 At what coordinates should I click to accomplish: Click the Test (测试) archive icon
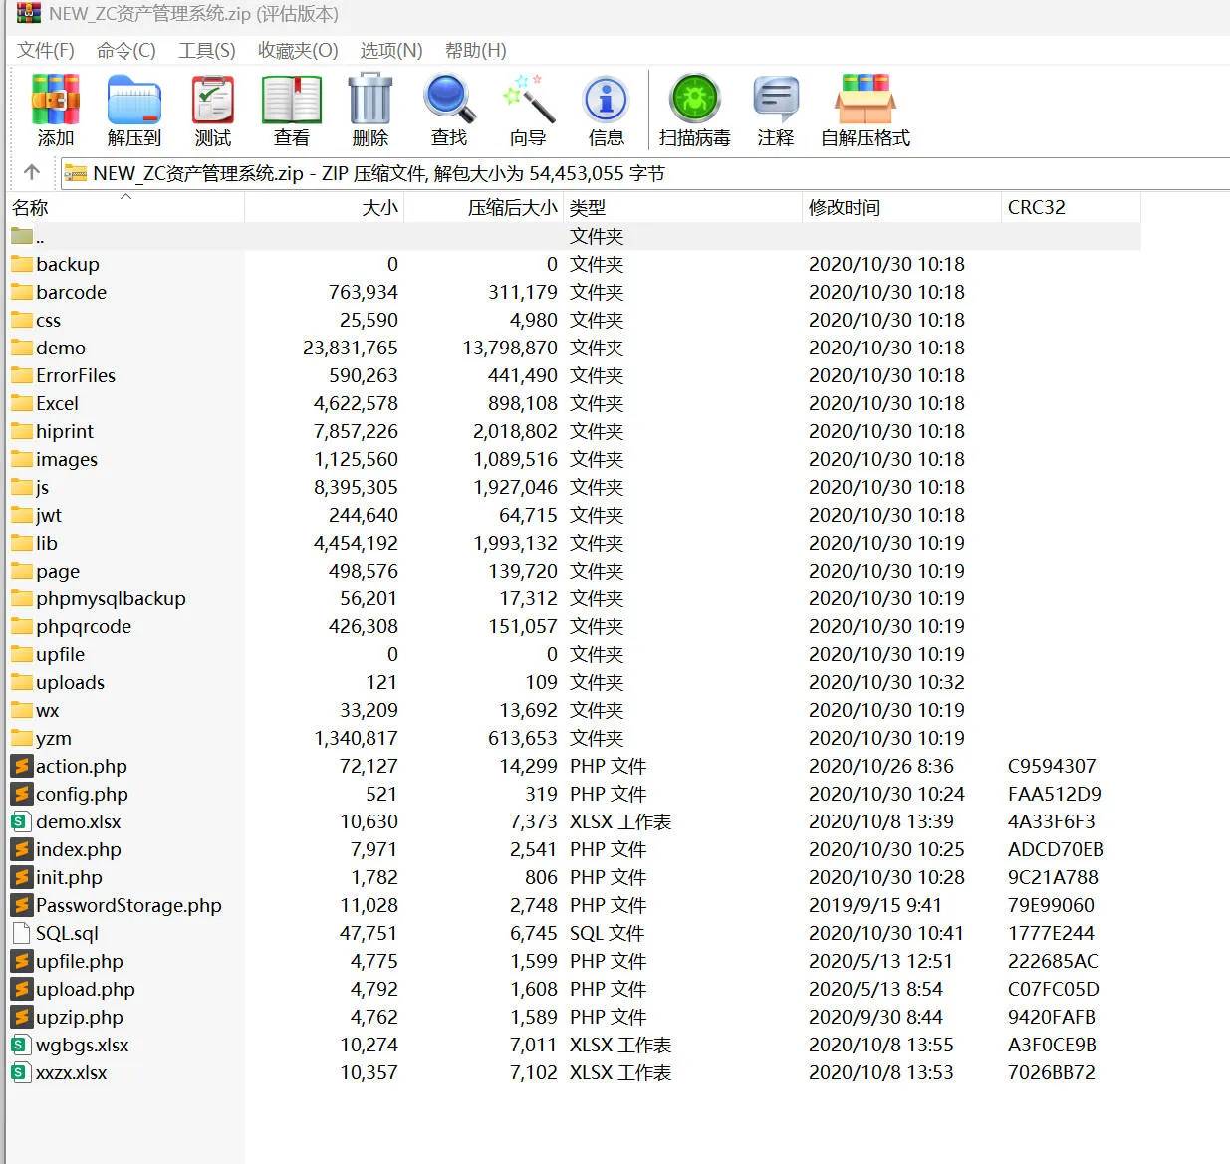pyautogui.click(x=213, y=100)
